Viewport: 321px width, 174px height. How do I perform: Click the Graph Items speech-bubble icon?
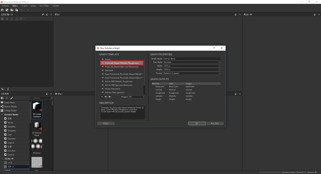point(2,102)
